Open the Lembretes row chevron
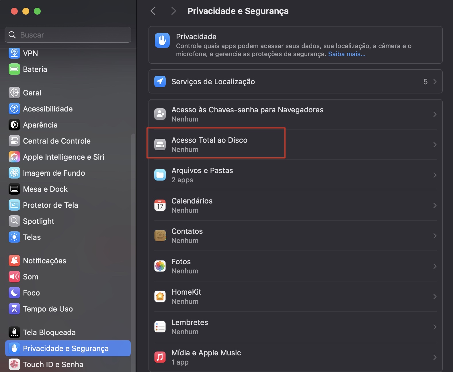Image resolution: width=453 pixels, height=372 pixels. point(435,327)
